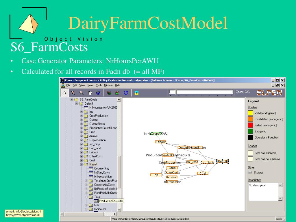Click the NrHoursperAWU=2100 table icon
Screen dimensions: 296x222
click(x=86, y=108)
